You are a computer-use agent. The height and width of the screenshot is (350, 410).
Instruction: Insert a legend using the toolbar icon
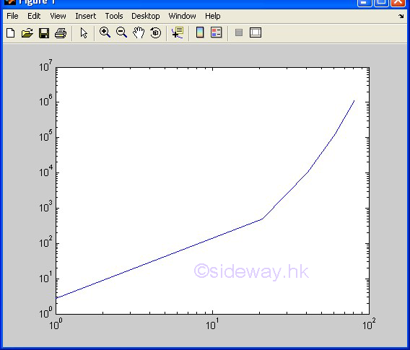217,32
